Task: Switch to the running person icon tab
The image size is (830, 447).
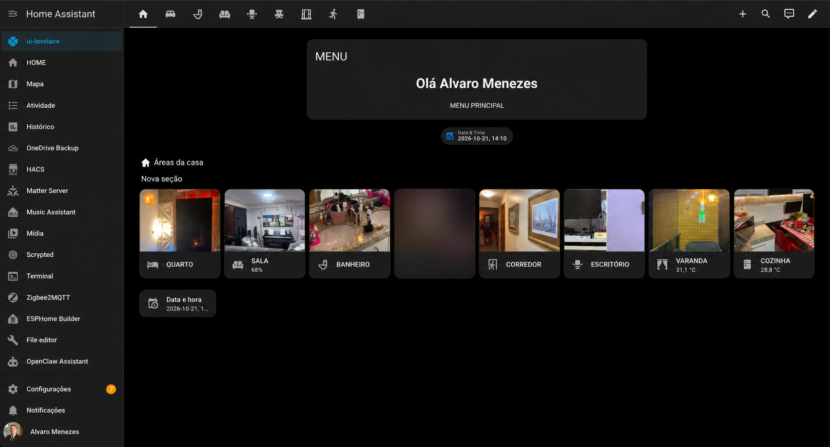Action: [x=333, y=14]
